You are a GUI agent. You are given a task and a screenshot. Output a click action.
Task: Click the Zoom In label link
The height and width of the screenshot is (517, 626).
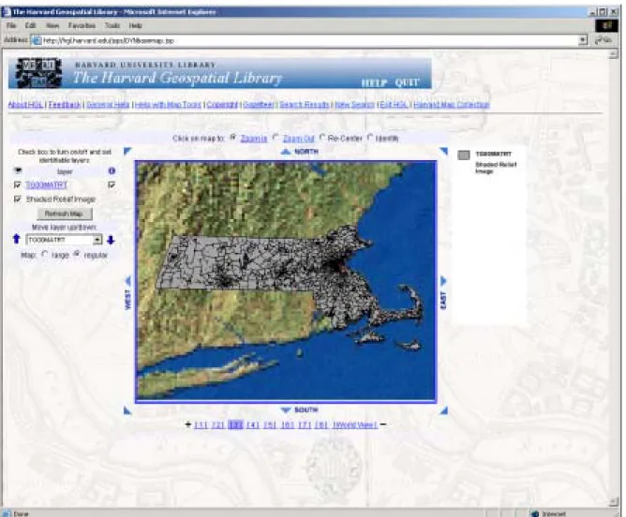click(x=254, y=139)
